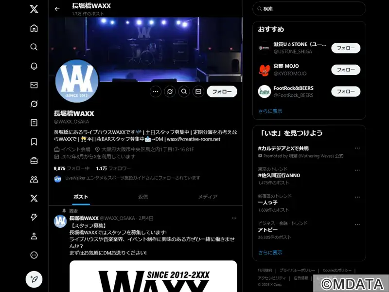The height and width of the screenshot is (292, 389).
Task: Open More circle-dots icon in sidebar
Action: coord(34,255)
